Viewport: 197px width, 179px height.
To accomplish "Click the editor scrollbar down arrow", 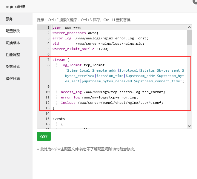I will 189,126.
